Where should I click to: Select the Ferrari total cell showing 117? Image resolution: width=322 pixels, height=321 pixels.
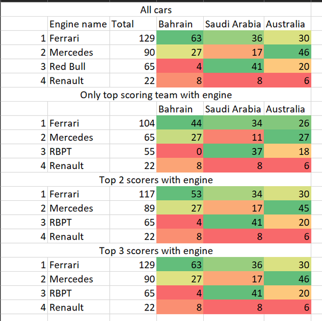(133, 194)
